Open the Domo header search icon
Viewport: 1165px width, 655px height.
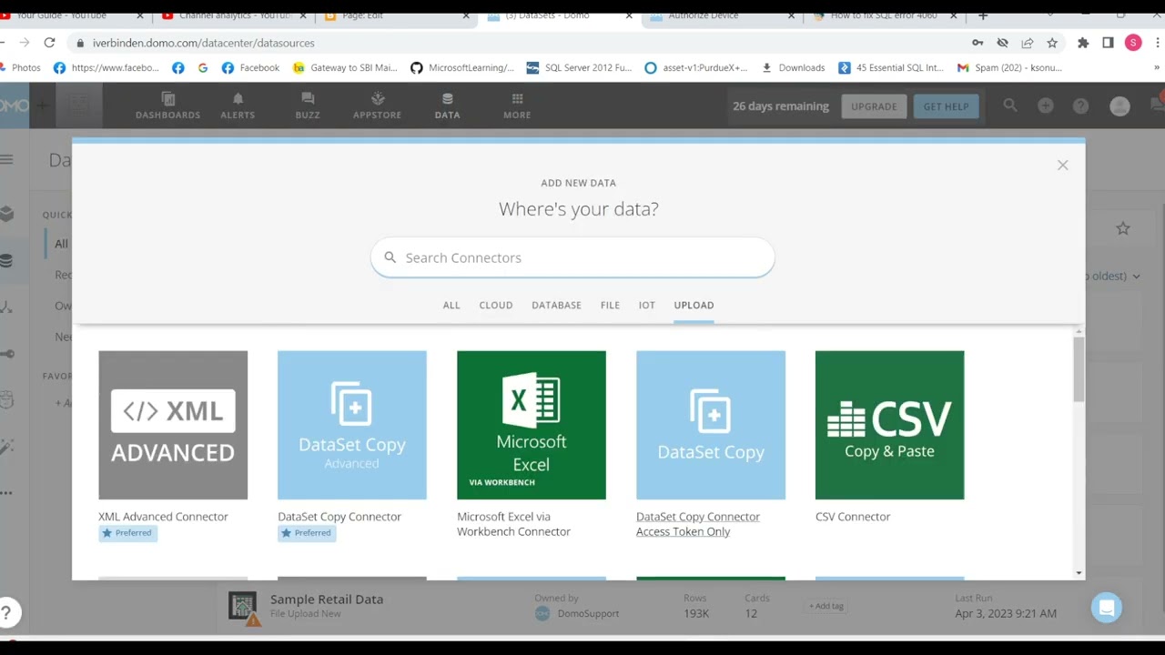pyautogui.click(x=1010, y=106)
